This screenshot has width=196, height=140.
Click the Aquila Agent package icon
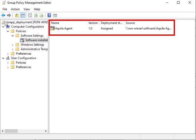pyautogui.click(x=53, y=29)
